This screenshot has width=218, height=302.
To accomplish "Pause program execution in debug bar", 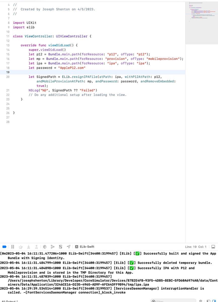I will click(x=13, y=247).
